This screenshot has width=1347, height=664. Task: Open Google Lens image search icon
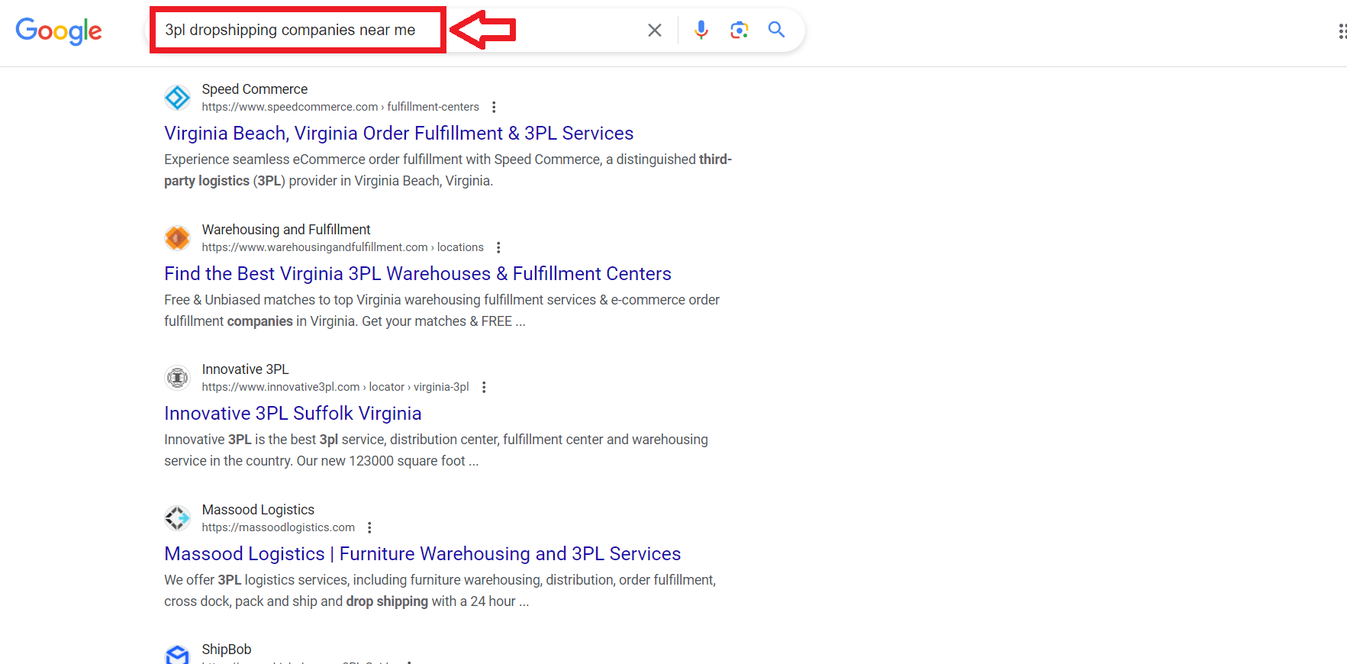coord(739,30)
